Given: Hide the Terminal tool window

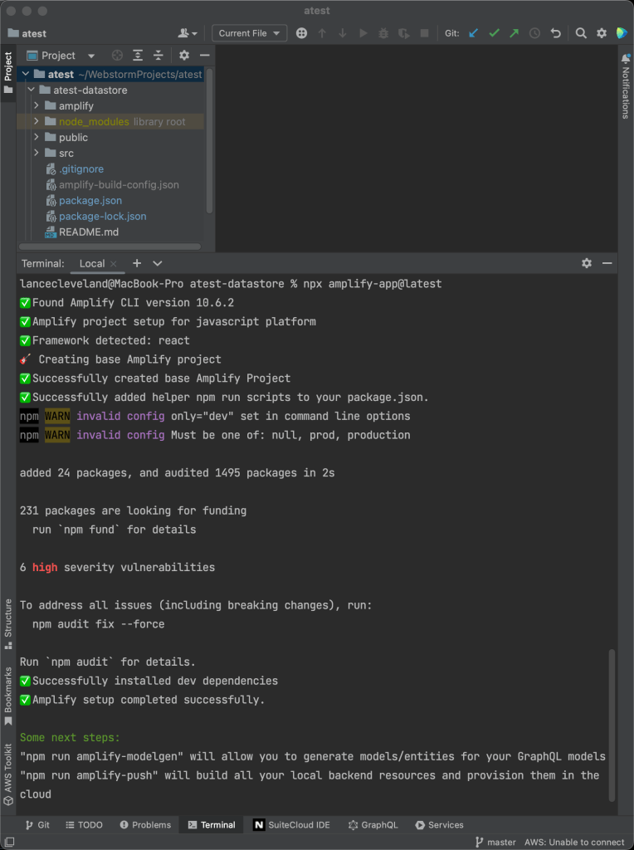Looking at the screenshot, I should pyautogui.click(x=607, y=263).
